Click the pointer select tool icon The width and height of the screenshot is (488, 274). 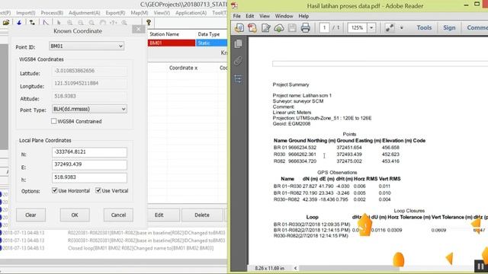59,23
